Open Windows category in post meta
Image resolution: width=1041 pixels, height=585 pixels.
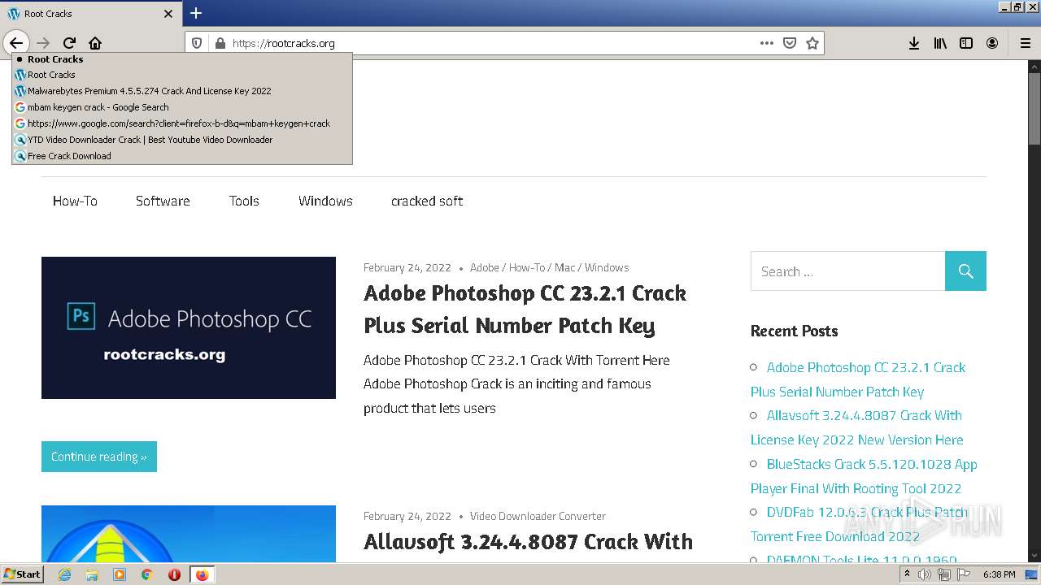click(607, 267)
